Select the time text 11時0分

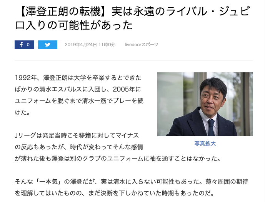point(107,45)
